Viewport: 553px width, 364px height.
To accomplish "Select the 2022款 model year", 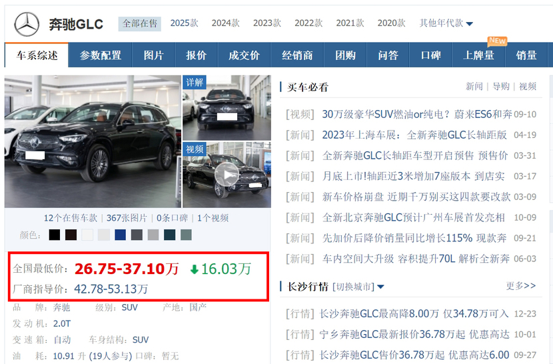I will click(x=308, y=23).
